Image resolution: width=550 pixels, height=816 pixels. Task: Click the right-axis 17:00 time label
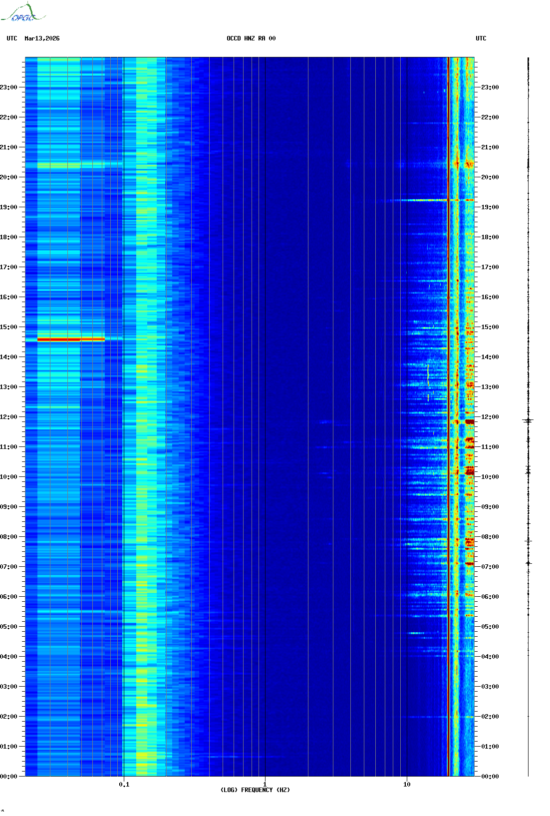point(490,267)
